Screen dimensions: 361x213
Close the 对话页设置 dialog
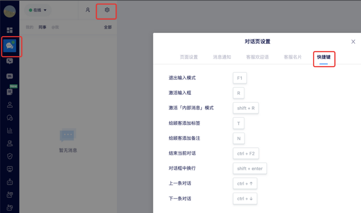pyautogui.click(x=353, y=42)
